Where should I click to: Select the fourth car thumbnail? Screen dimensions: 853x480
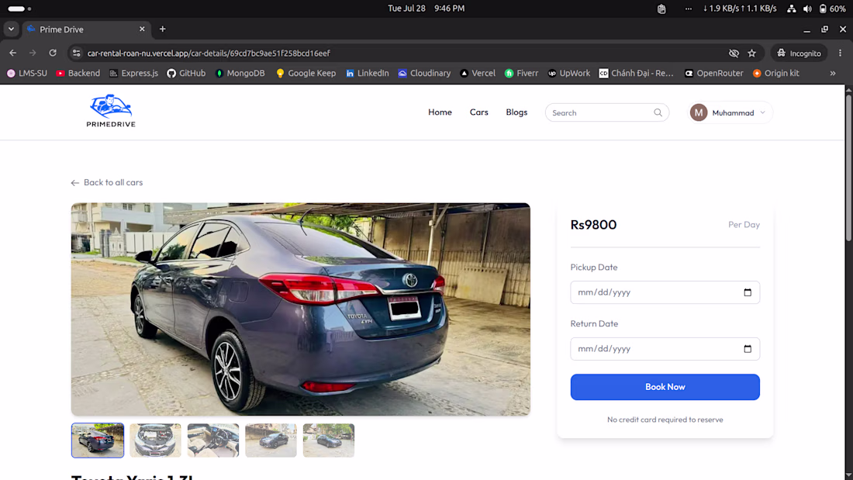pyautogui.click(x=271, y=440)
